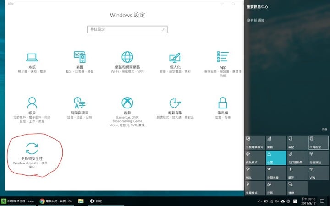Screen dimensions: 330x206
Task: Switch to the Evernote taskbar window
Action: point(18,201)
